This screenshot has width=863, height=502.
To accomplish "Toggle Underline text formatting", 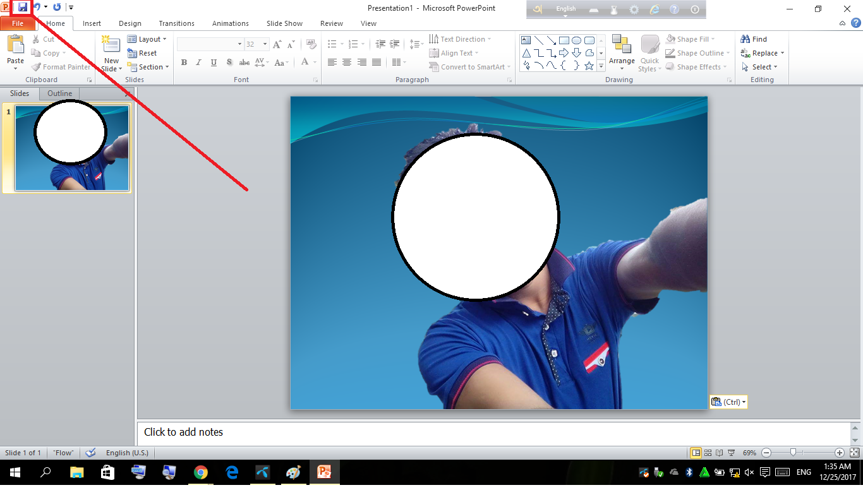I will pyautogui.click(x=214, y=63).
